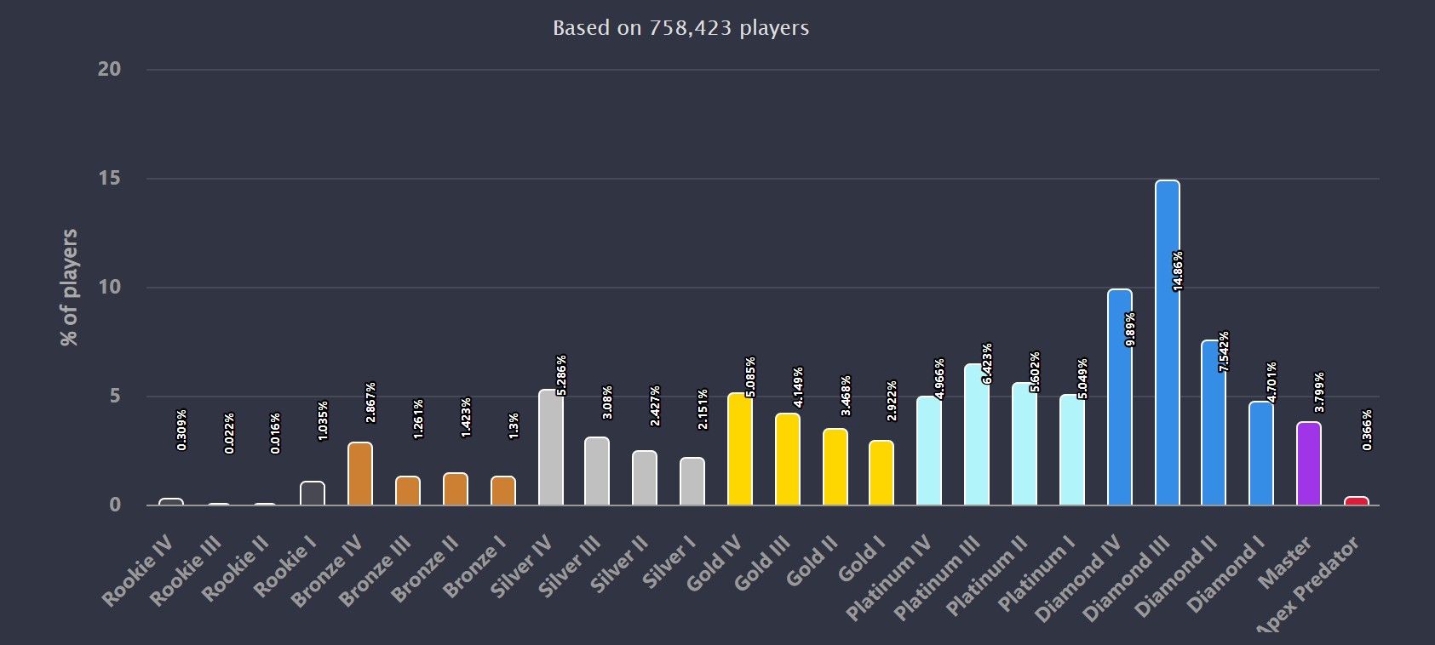Click the Master axis label
The image size is (1435, 645).
(x=1286, y=562)
